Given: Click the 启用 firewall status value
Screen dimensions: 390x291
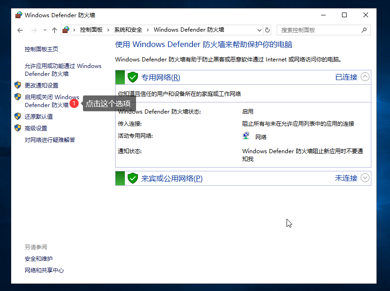Looking at the screenshot, I should click(x=248, y=112).
